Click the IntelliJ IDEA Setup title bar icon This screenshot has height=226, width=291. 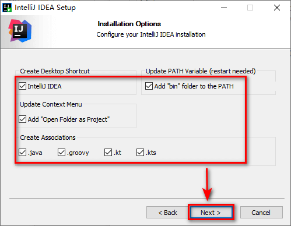coord(7,8)
